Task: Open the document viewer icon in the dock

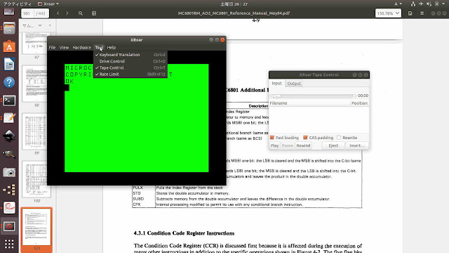Action: coord(9,208)
